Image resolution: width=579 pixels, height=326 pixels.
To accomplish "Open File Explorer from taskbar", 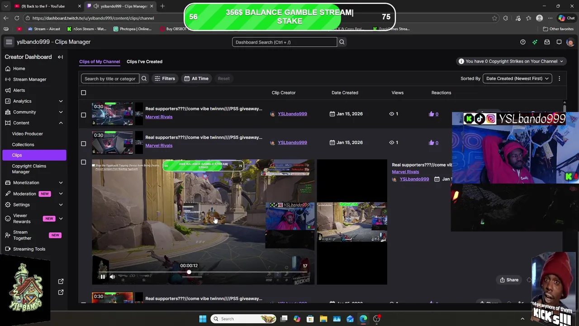I will tap(323, 319).
